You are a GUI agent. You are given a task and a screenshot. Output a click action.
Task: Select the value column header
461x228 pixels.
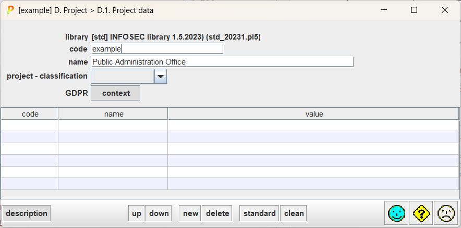[x=314, y=113]
